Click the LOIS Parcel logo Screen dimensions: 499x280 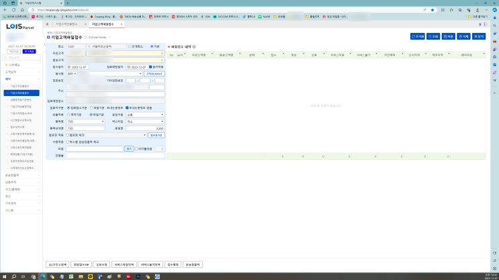(x=19, y=27)
